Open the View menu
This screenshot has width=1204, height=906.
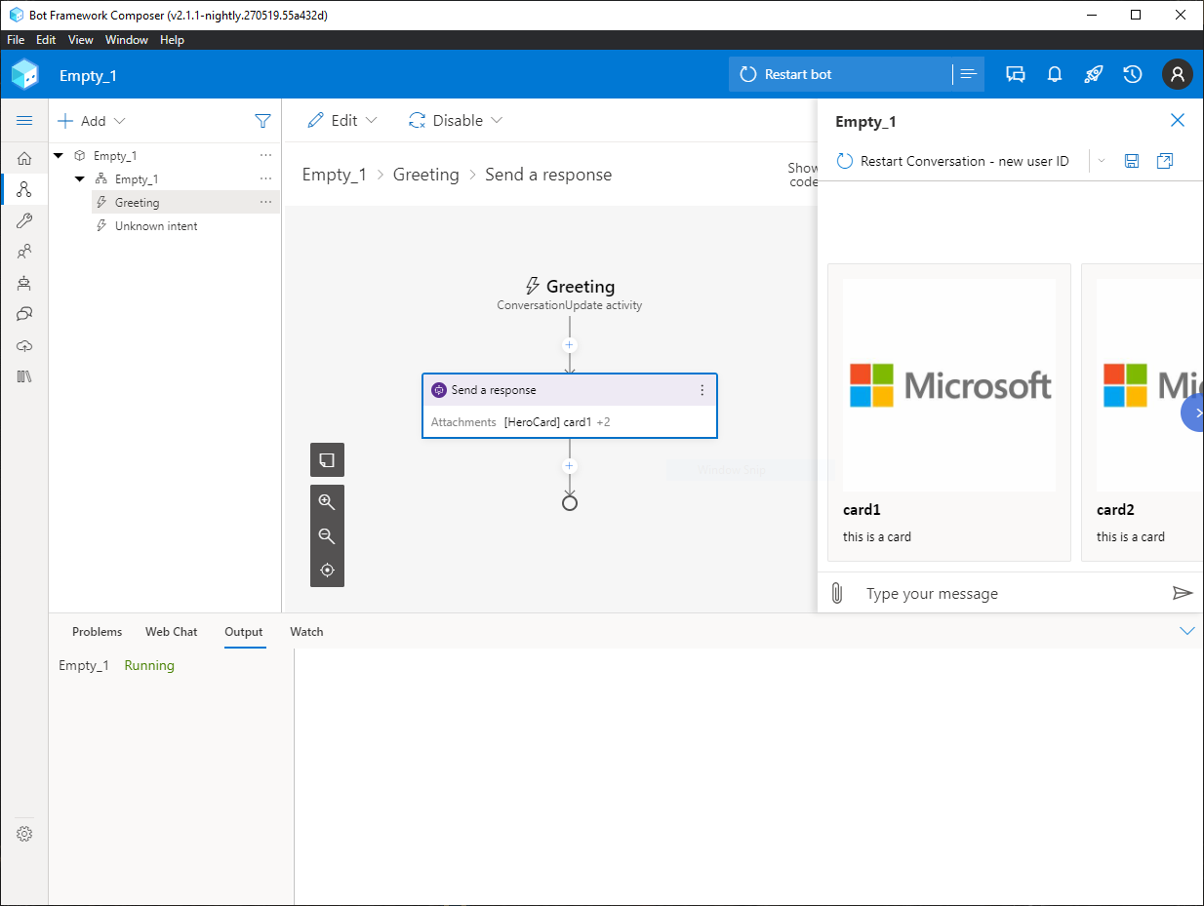pos(80,40)
